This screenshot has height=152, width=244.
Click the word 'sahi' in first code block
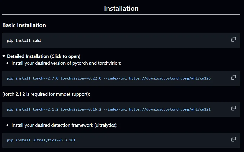tap(37, 41)
